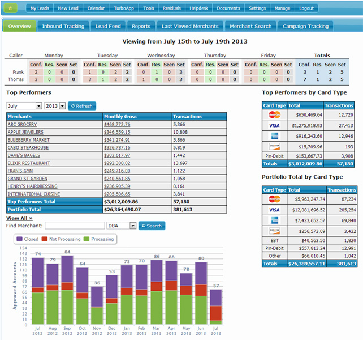Click the Find Merchant text field
This screenshot has height=340, width=363.
tap(75, 226)
